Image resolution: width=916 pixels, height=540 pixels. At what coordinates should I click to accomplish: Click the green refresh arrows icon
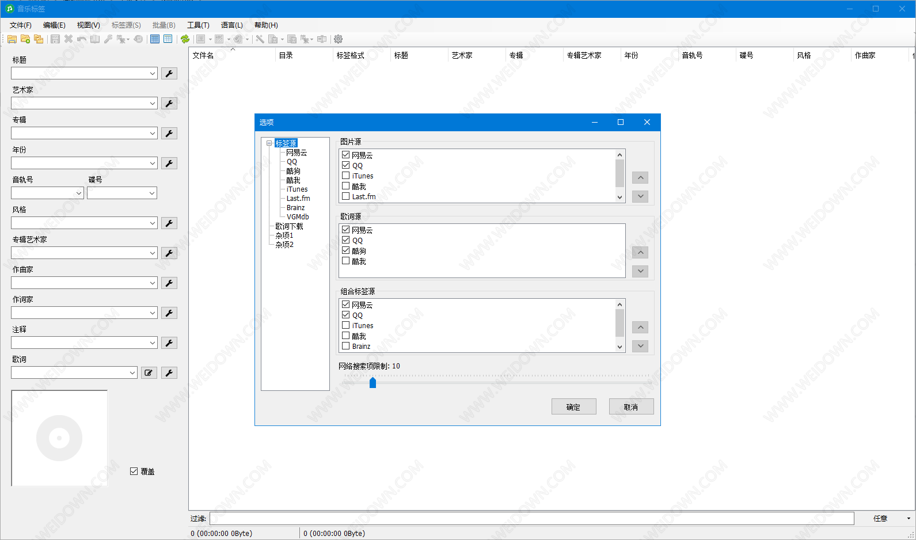coord(185,39)
